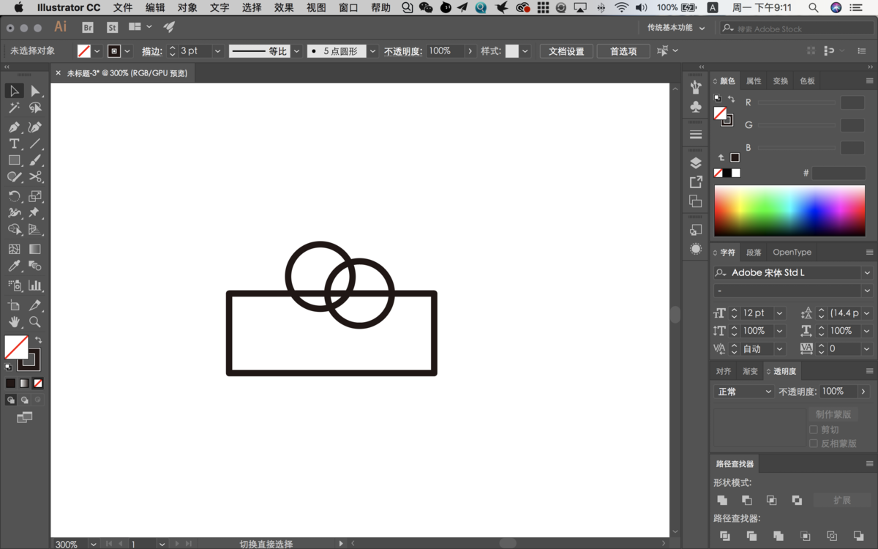Screen dimensions: 878x549
Task: Select the Curvature tool
Action: tap(35, 127)
